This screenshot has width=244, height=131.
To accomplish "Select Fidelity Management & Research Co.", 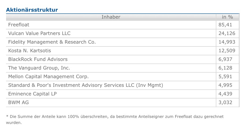I will tap(52, 42).
